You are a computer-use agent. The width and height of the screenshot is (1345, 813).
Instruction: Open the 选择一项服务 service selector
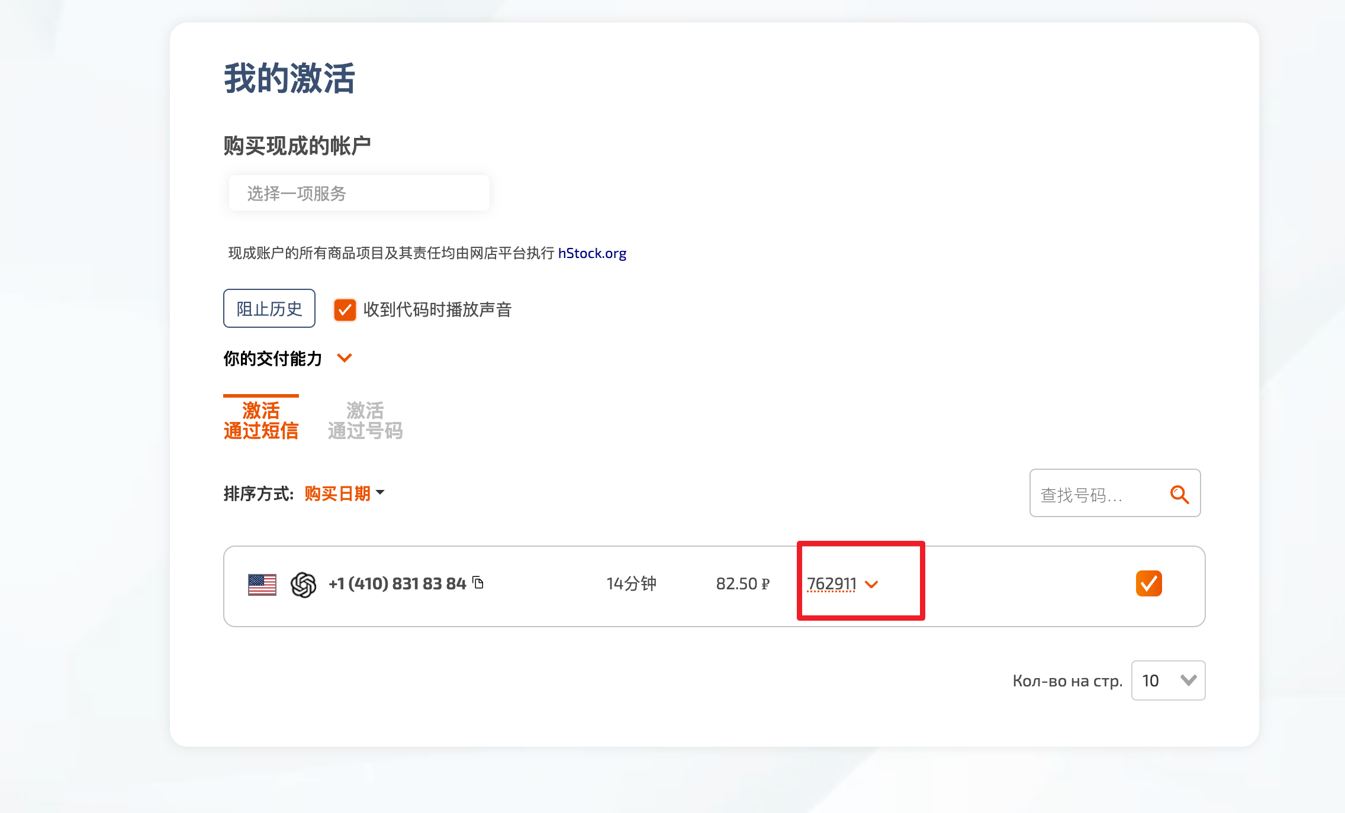359,193
